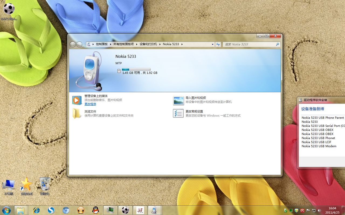The width and height of the screenshot is (345, 215).
Task: Switch to the monitor app taskbar button
Action: (110, 210)
